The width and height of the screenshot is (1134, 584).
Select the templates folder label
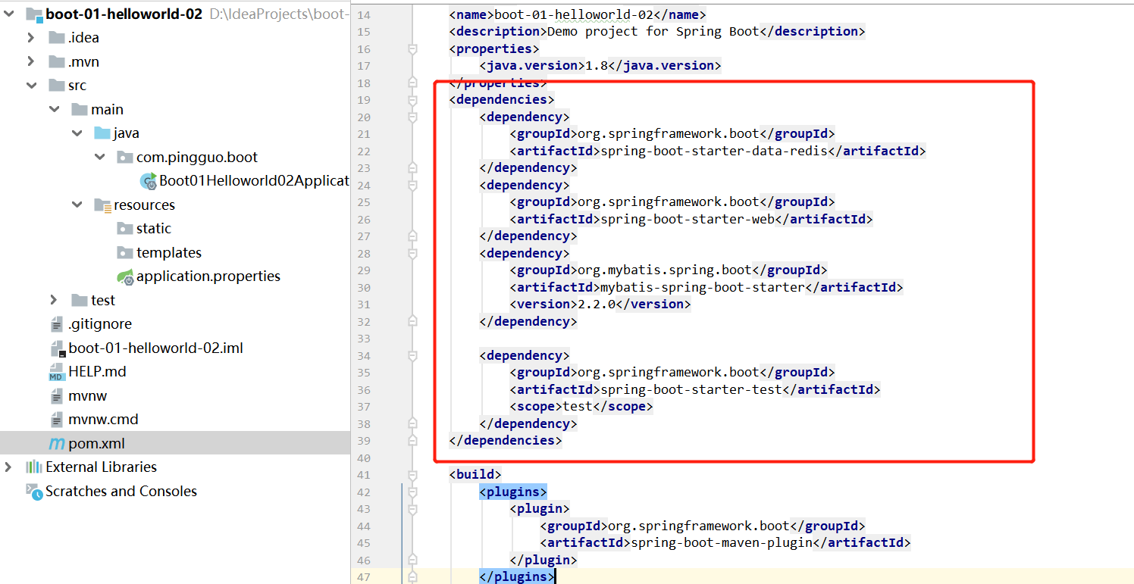(169, 252)
